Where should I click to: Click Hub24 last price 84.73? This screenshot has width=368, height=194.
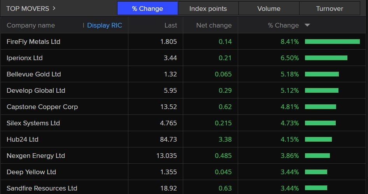(168, 139)
